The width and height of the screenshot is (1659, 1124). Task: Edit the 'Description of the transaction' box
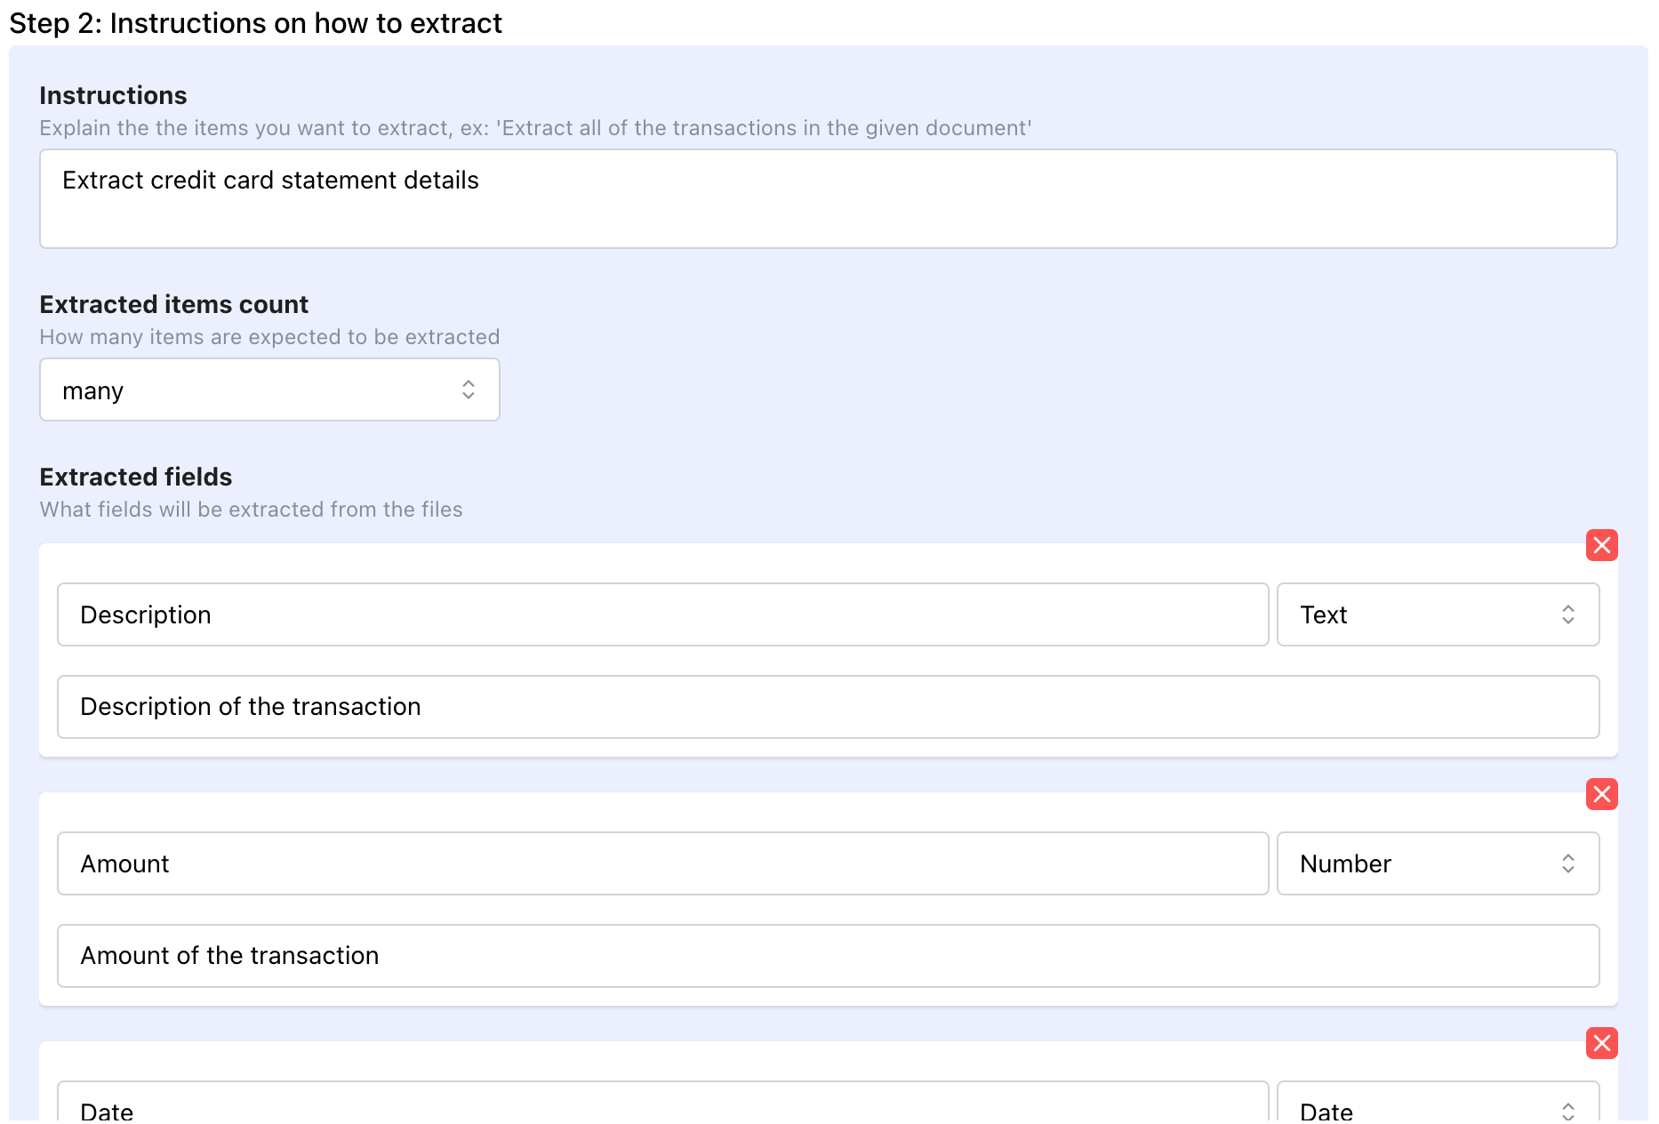tap(828, 707)
